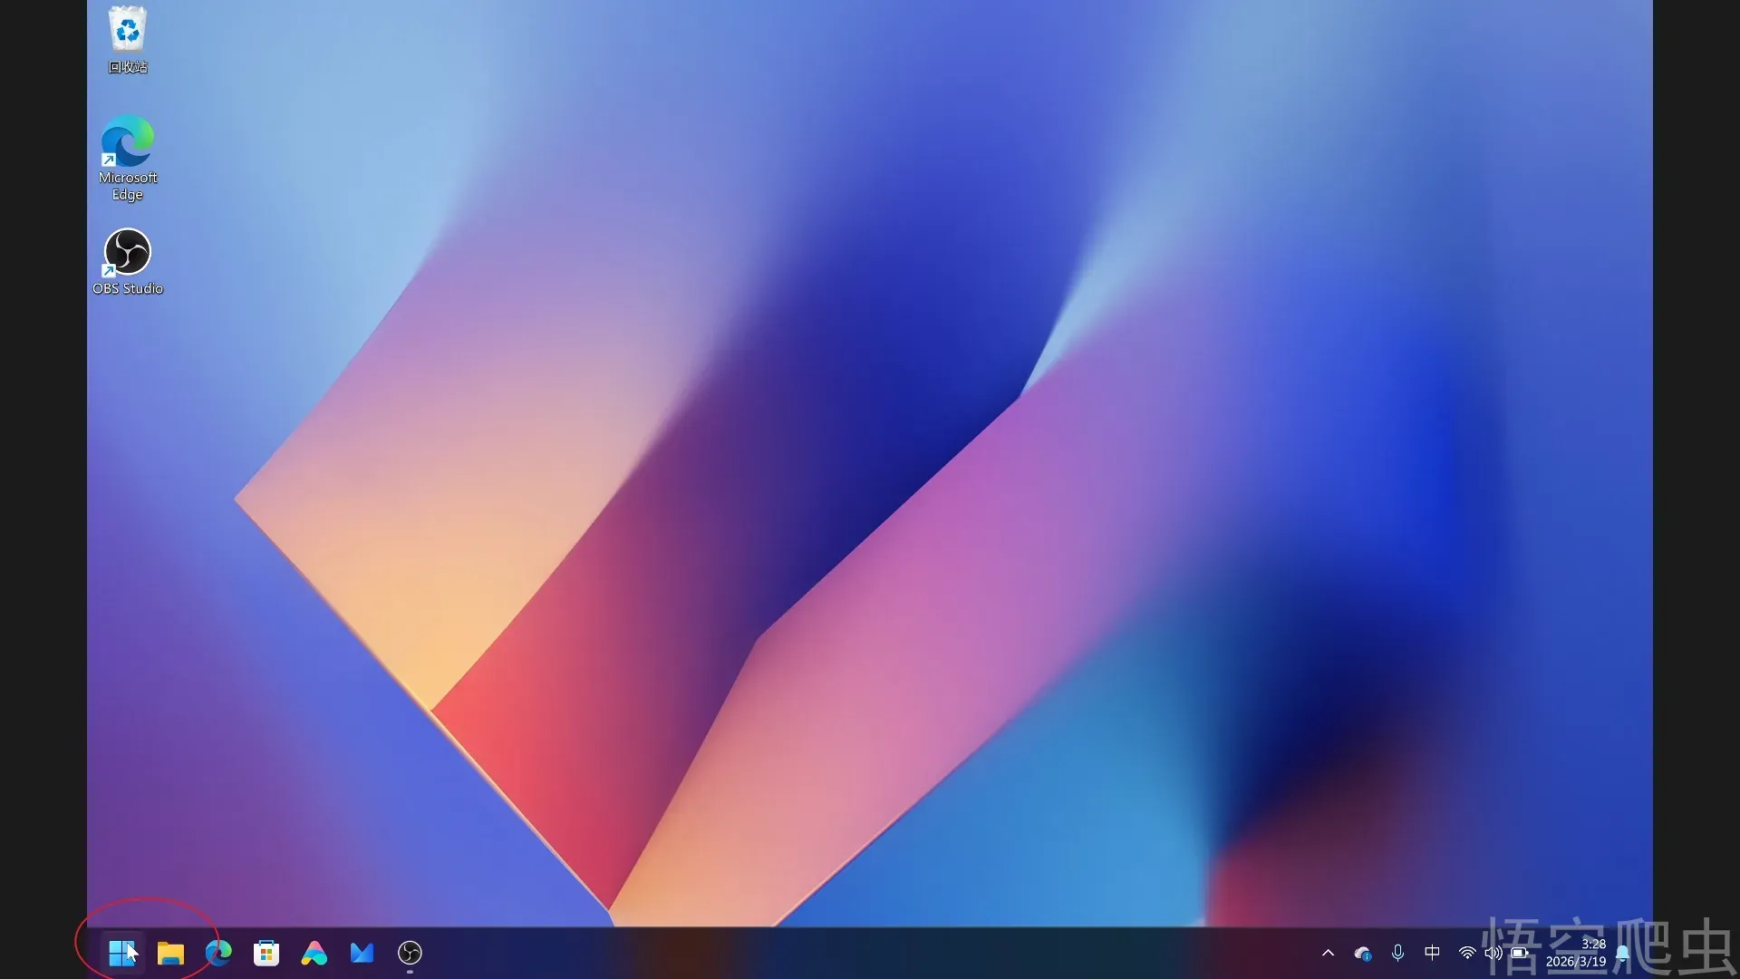Click the battery status icon
The image size is (1740, 979).
1519,953
